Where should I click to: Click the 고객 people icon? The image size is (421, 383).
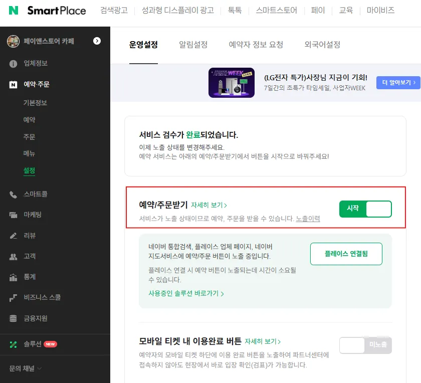(13, 257)
